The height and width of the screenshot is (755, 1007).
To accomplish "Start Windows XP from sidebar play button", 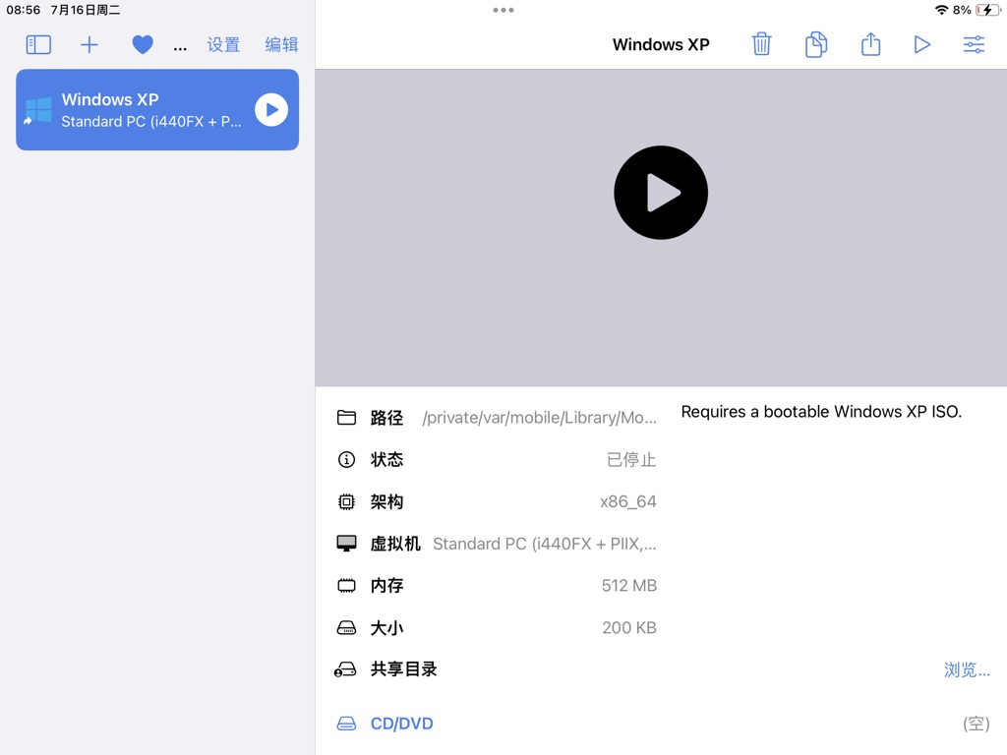I will [271, 110].
